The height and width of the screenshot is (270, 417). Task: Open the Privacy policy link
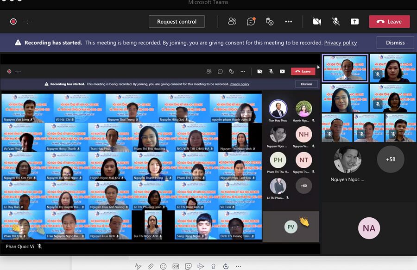340,43
